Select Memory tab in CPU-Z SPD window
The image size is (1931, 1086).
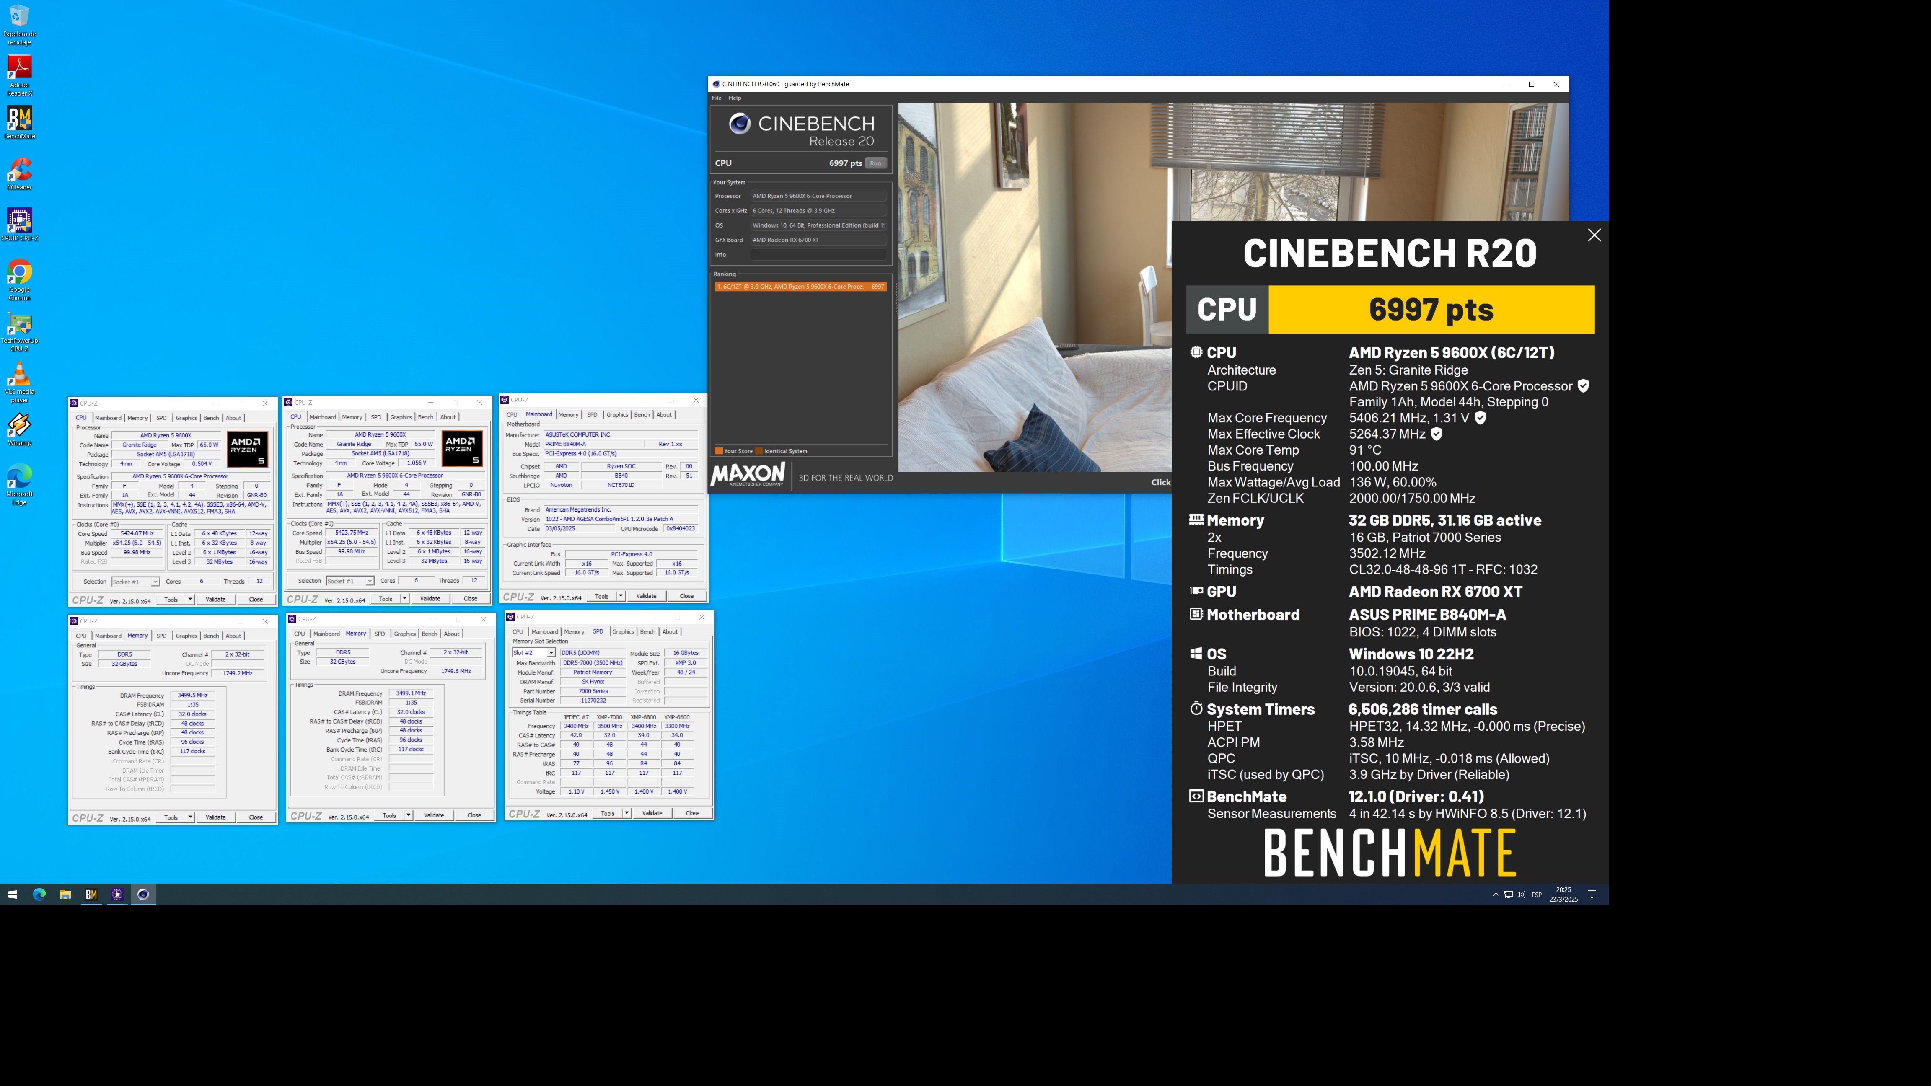pyautogui.click(x=574, y=632)
